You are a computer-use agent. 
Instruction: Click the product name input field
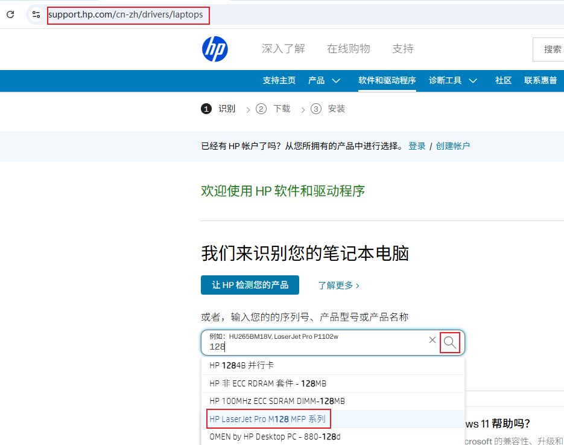(x=314, y=347)
